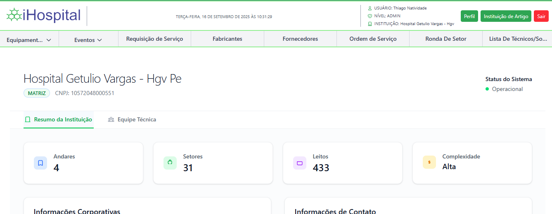Click the green Operacional status dot
Image resolution: width=552 pixels, height=214 pixels.
(487, 89)
